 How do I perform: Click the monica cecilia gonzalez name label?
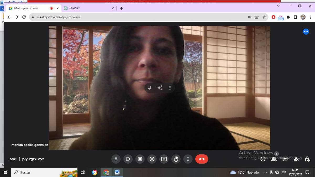tap(30, 145)
